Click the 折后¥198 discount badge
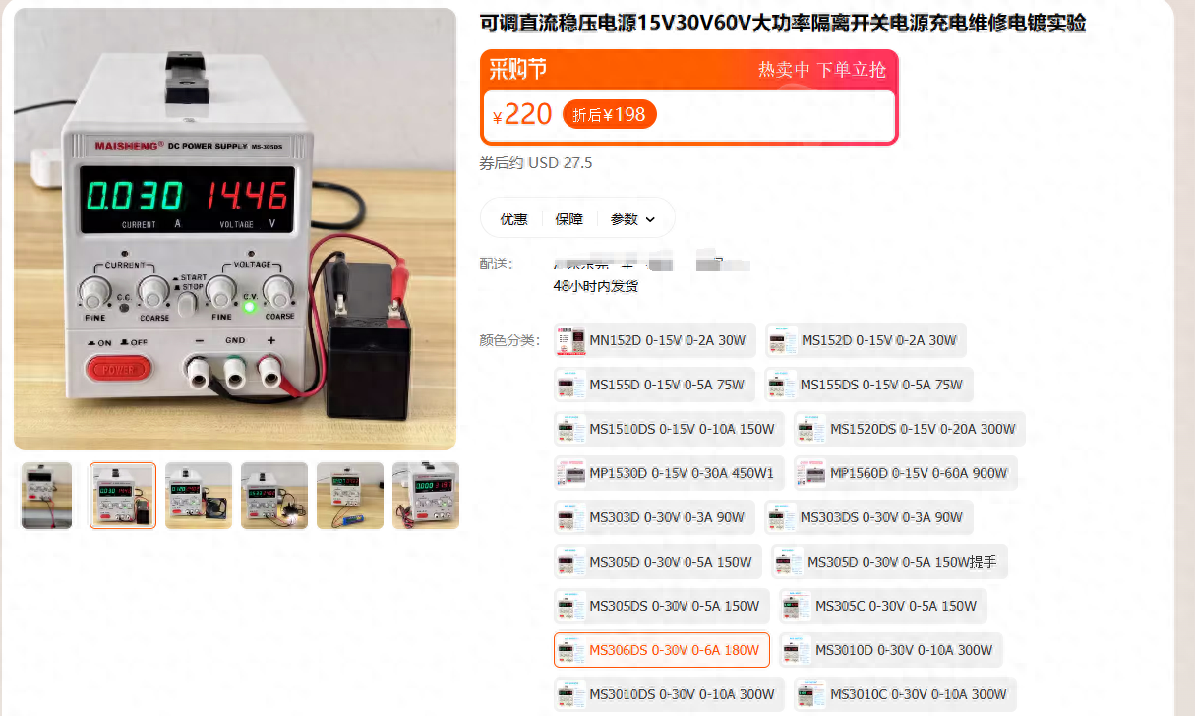The width and height of the screenshot is (1195, 716). click(609, 115)
